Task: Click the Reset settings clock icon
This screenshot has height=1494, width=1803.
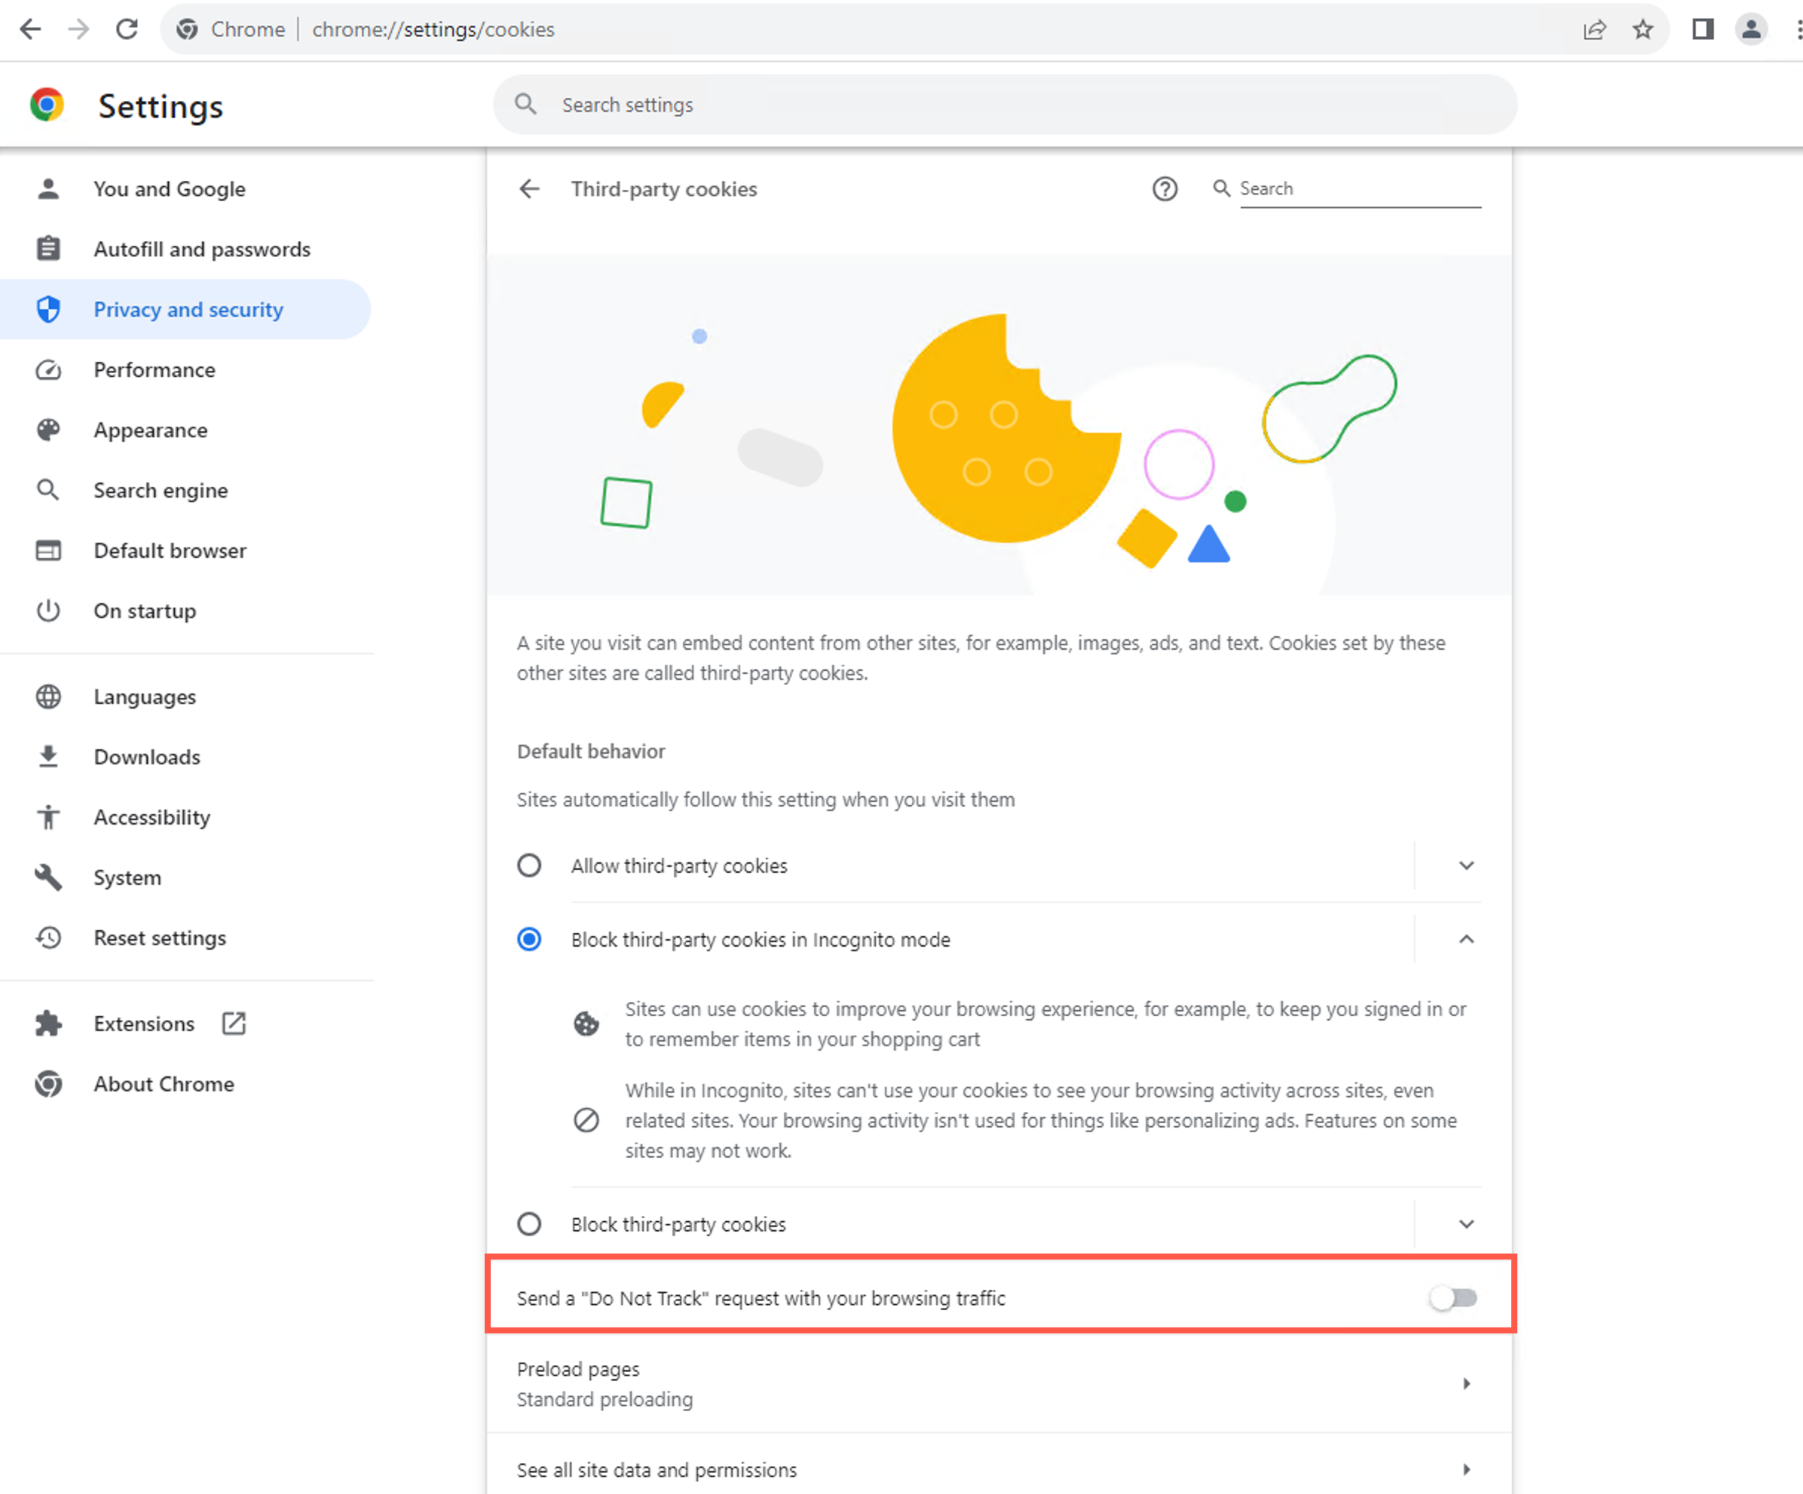Action: tap(49, 938)
